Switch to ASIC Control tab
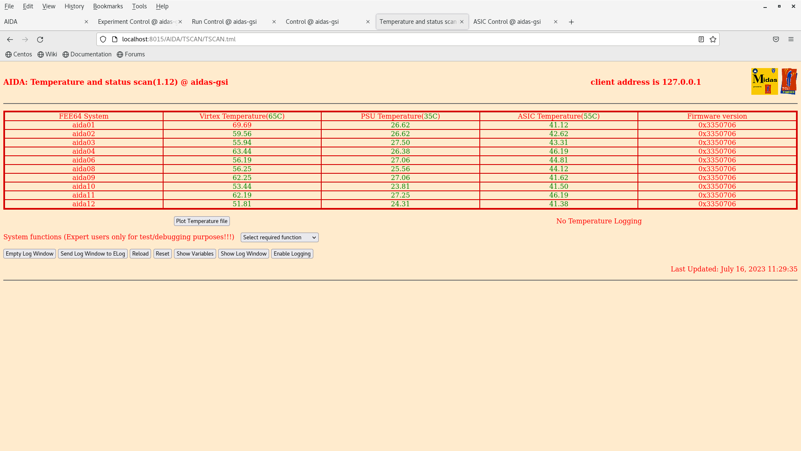 (507, 22)
